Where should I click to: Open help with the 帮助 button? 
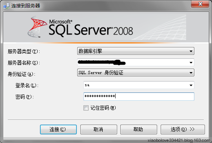tap(139, 130)
